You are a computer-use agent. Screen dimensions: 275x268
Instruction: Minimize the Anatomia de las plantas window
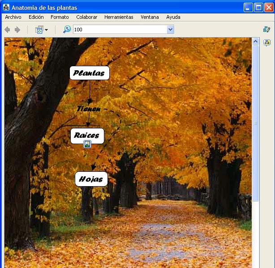click(248, 8)
